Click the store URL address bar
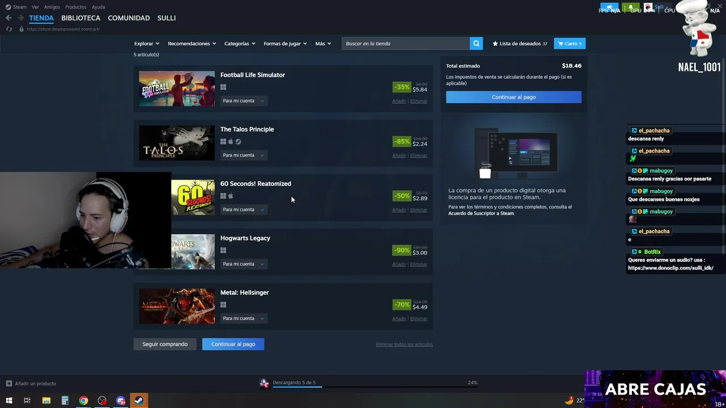The height and width of the screenshot is (408, 726). click(63, 29)
